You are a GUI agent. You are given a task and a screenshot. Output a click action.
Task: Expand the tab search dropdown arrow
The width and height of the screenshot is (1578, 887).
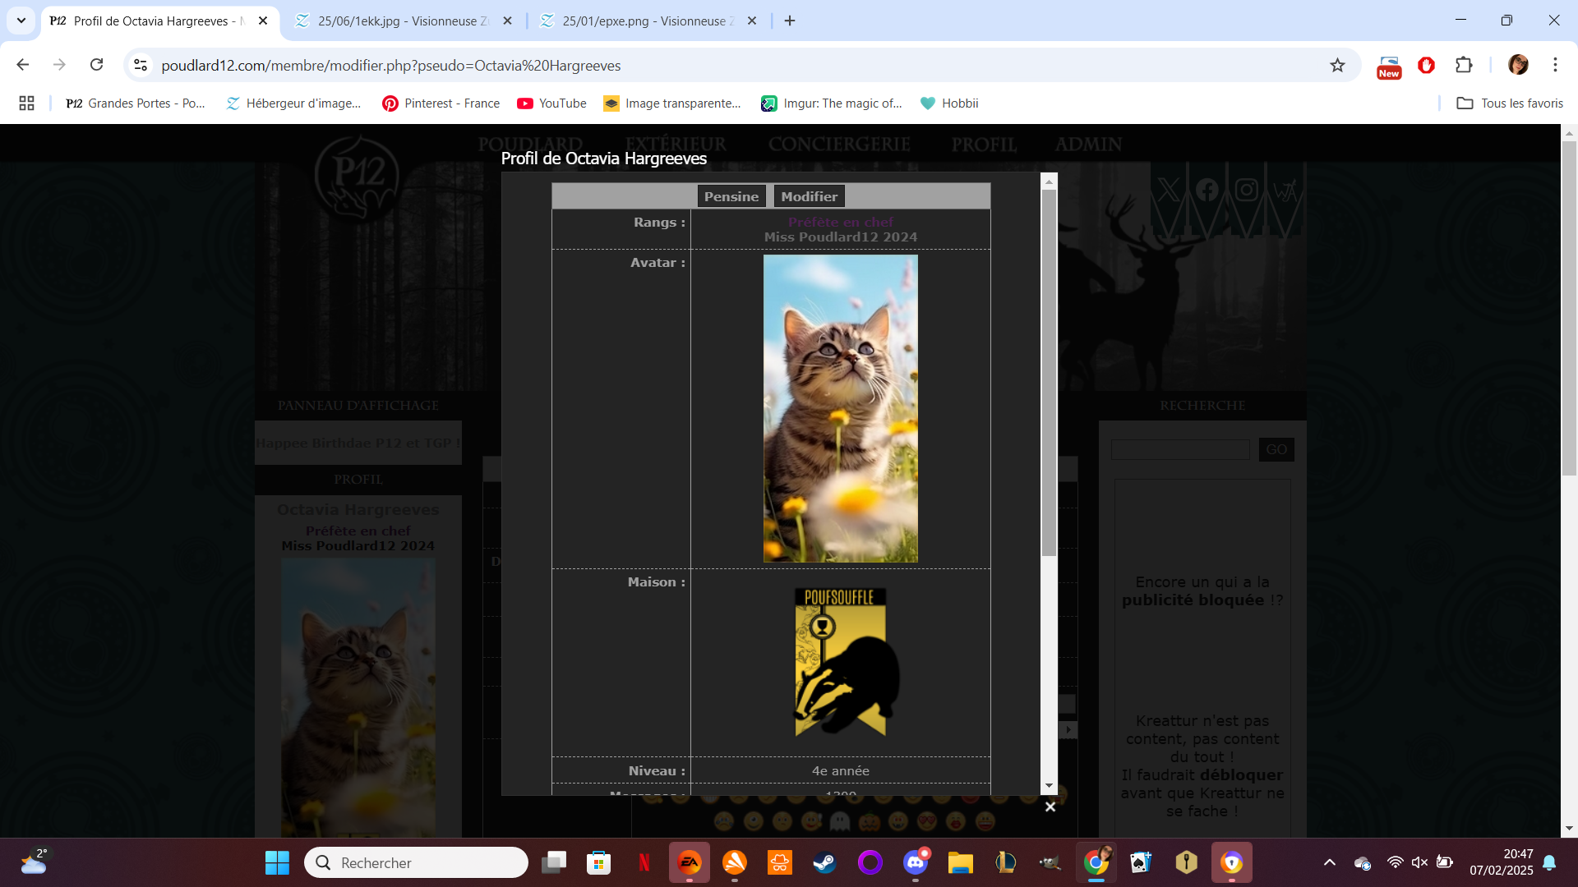tap(21, 21)
